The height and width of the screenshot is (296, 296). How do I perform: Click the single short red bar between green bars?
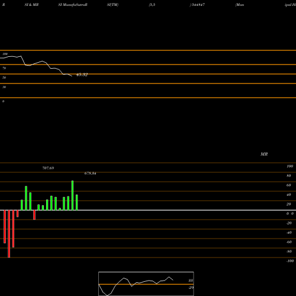tap(34, 215)
